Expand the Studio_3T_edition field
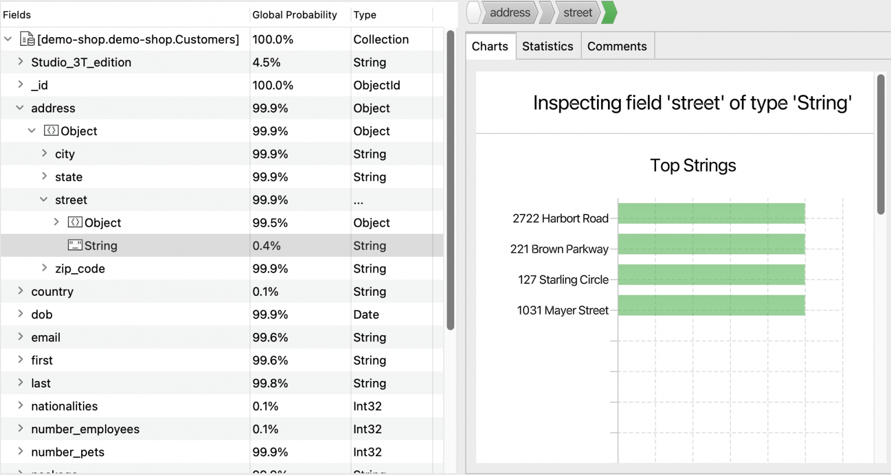Screen dimensions: 891x475 [20, 62]
